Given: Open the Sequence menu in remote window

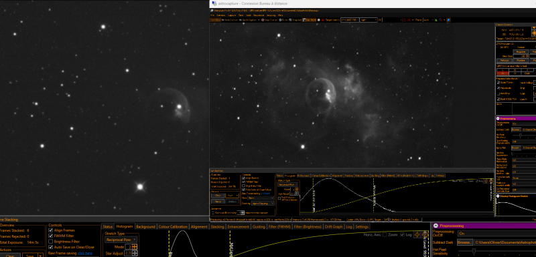Looking at the screenshot, I should pos(259,15).
